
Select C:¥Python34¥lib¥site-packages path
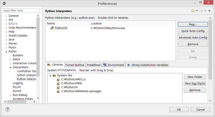81,91
